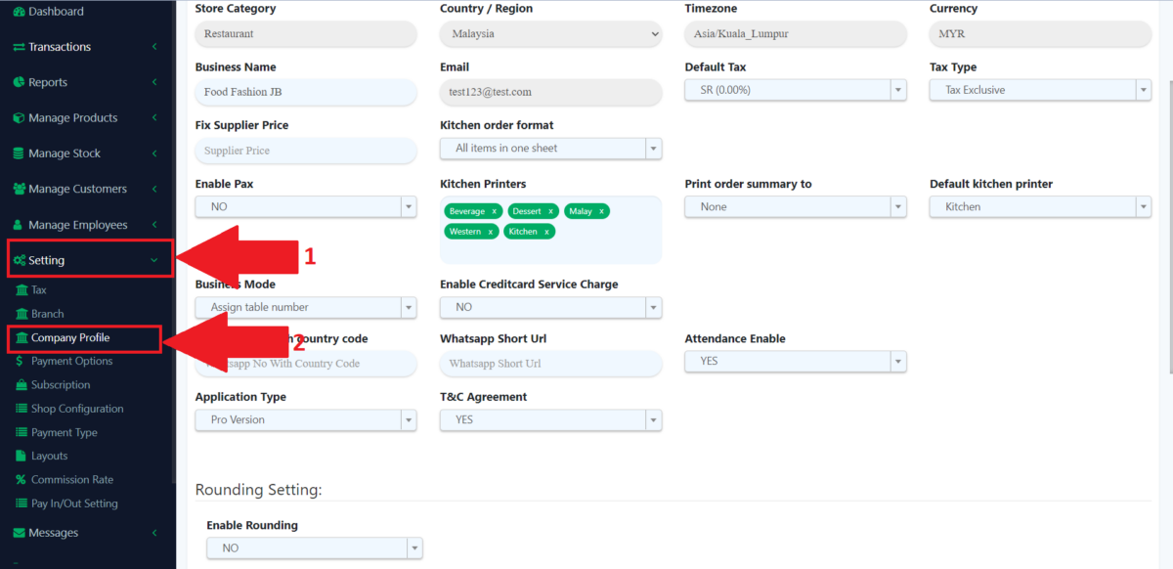Click the Branch building icon

[22, 314]
